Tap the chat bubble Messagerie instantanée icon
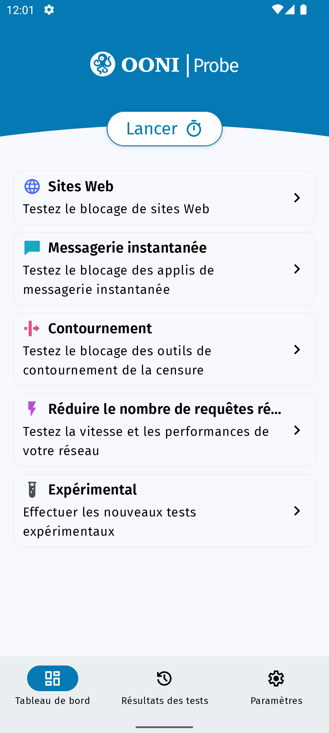The height and width of the screenshot is (733, 329). [x=32, y=248]
